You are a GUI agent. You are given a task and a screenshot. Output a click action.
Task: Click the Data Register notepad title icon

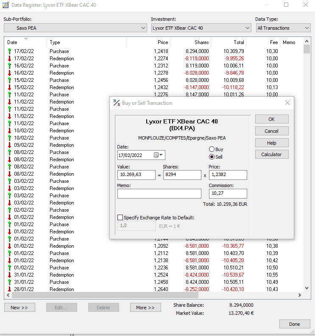point(6,5)
